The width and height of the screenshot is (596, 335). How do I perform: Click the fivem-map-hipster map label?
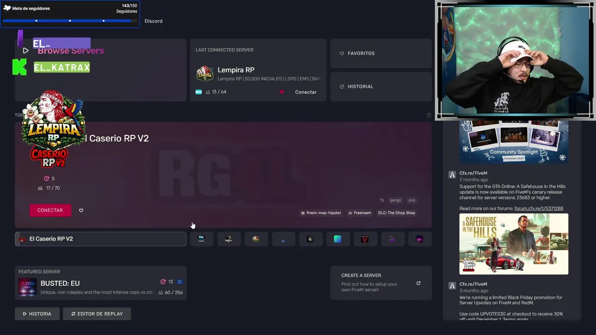click(321, 213)
